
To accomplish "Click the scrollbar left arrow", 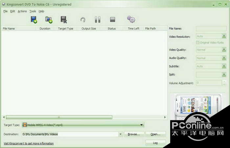I will coord(4,117).
